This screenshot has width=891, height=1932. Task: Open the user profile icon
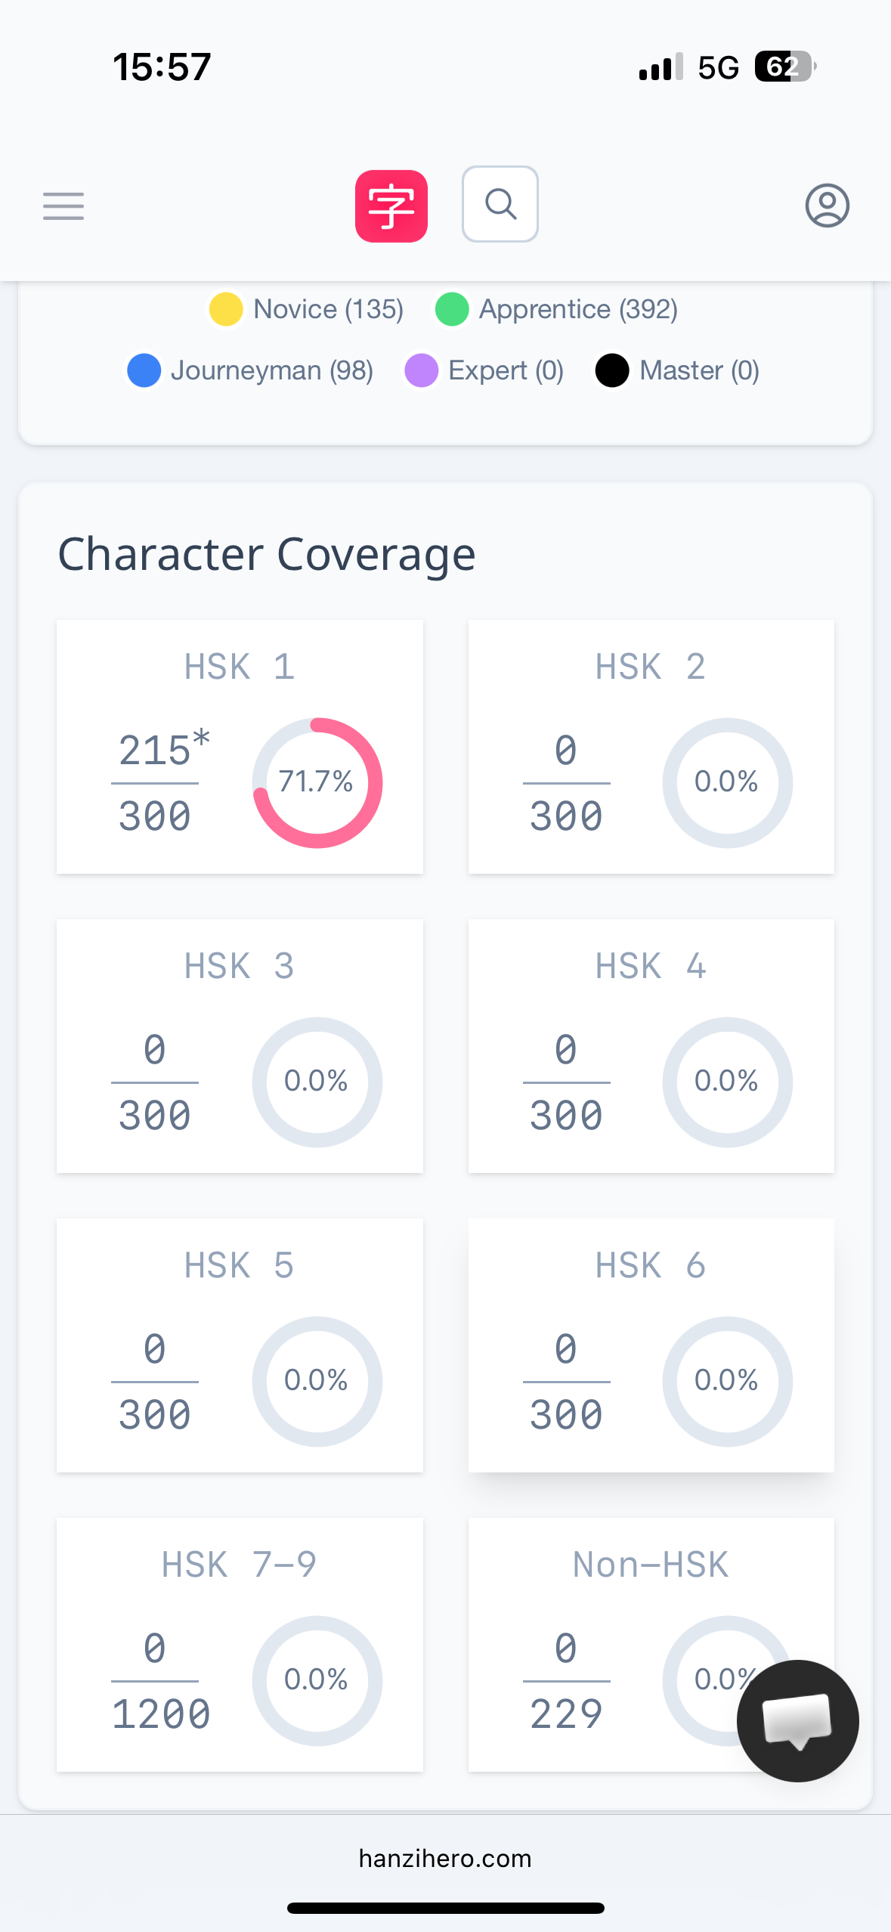click(x=827, y=206)
